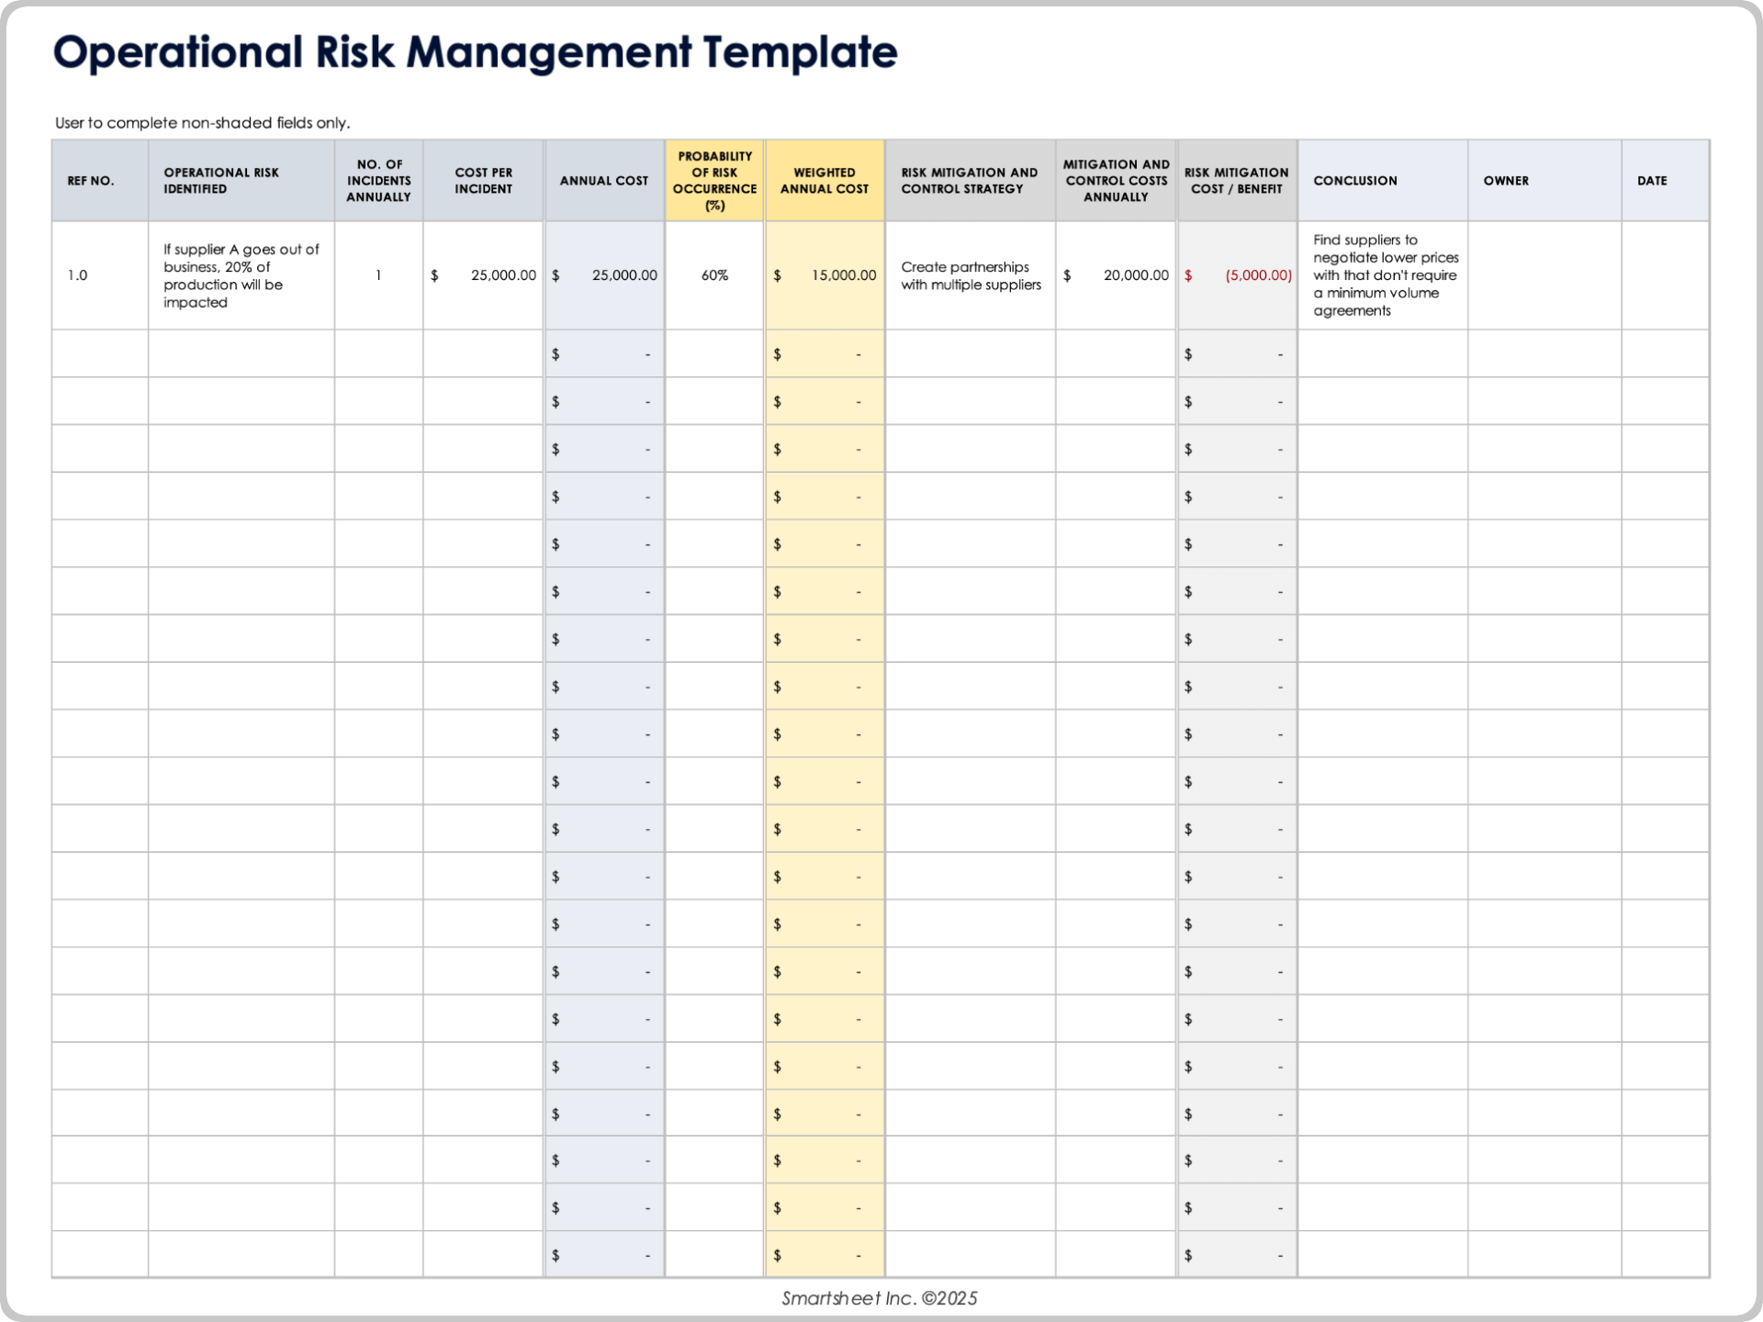Click the RISK MITIGATION AND CONTROL STRATEGY header

coord(968,180)
